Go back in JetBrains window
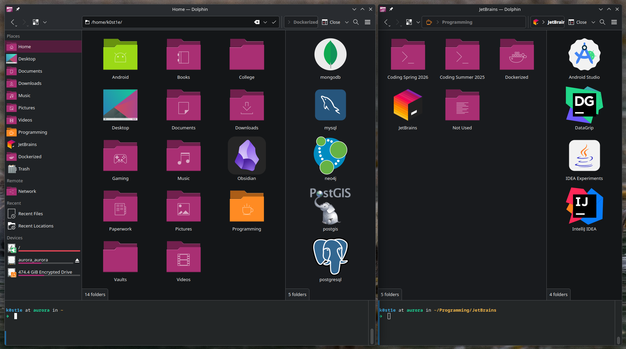Image resolution: width=626 pixels, height=349 pixels. click(386, 22)
